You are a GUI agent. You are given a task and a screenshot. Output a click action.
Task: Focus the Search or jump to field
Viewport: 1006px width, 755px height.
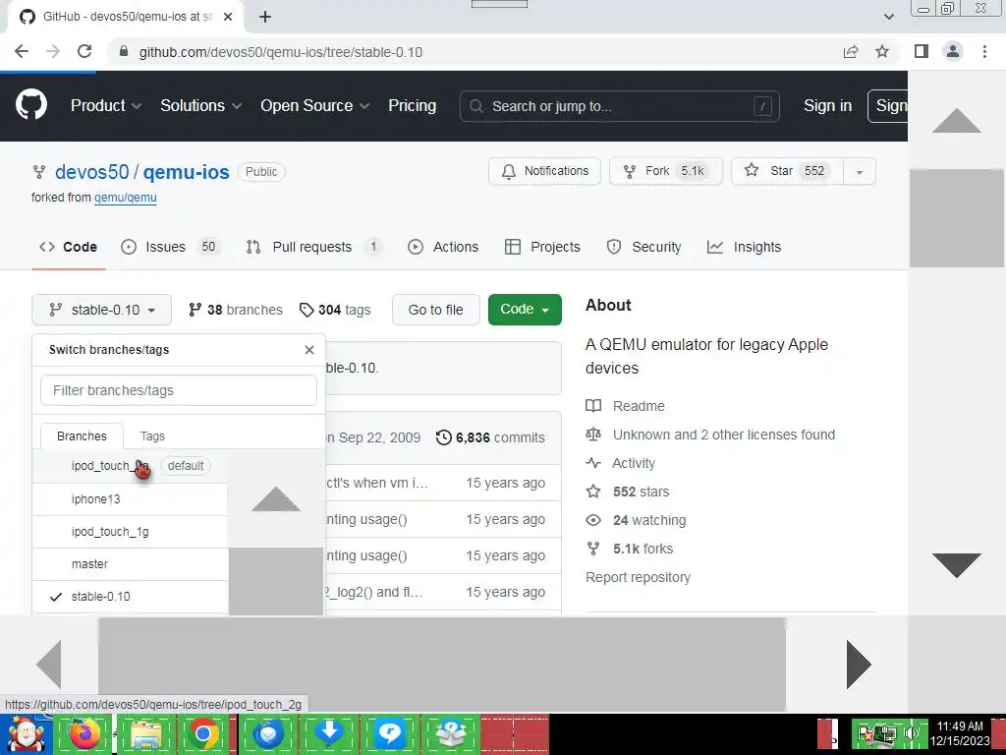click(x=619, y=106)
